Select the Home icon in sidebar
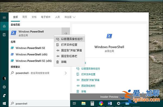This screenshot has height=107, width=163. tap(4, 26)
